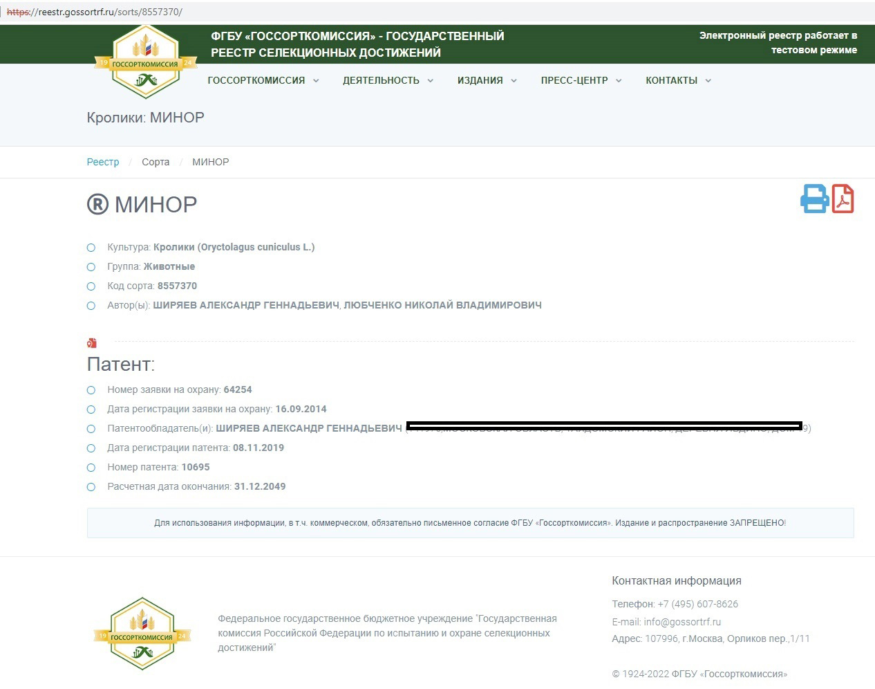875x689 pixels.
Task: Click the usage consent notice banner
Action: [470, 523]
